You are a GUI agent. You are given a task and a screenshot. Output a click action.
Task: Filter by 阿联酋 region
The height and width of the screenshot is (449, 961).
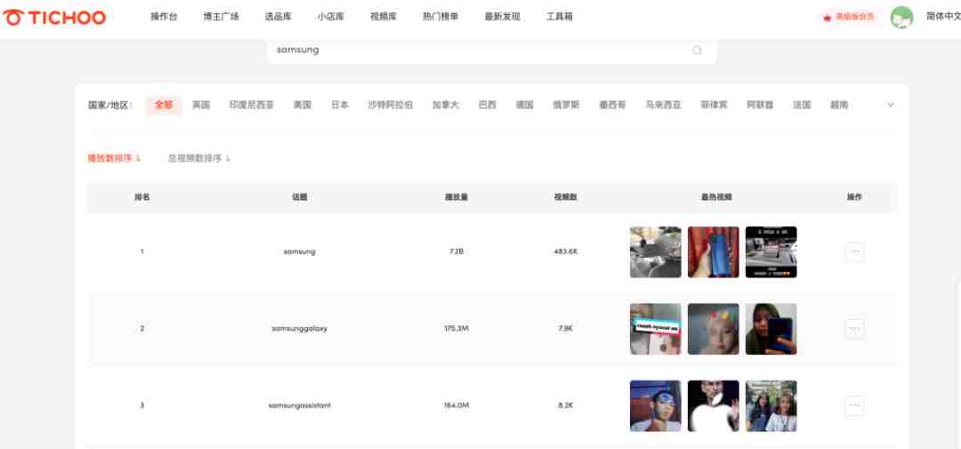[760, 105]
